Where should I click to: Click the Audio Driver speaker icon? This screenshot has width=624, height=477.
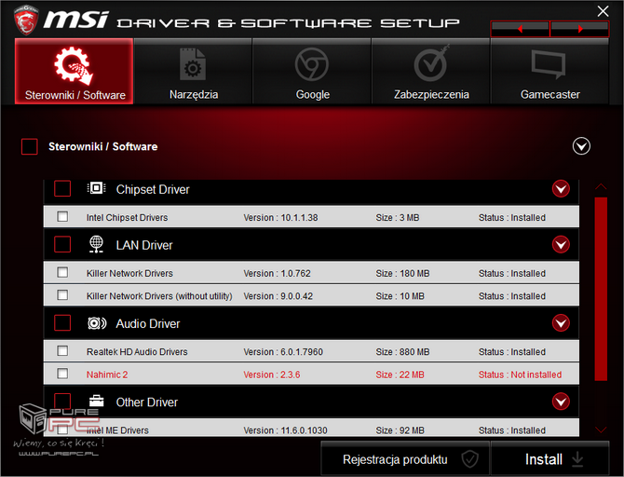tap(97, 323)
